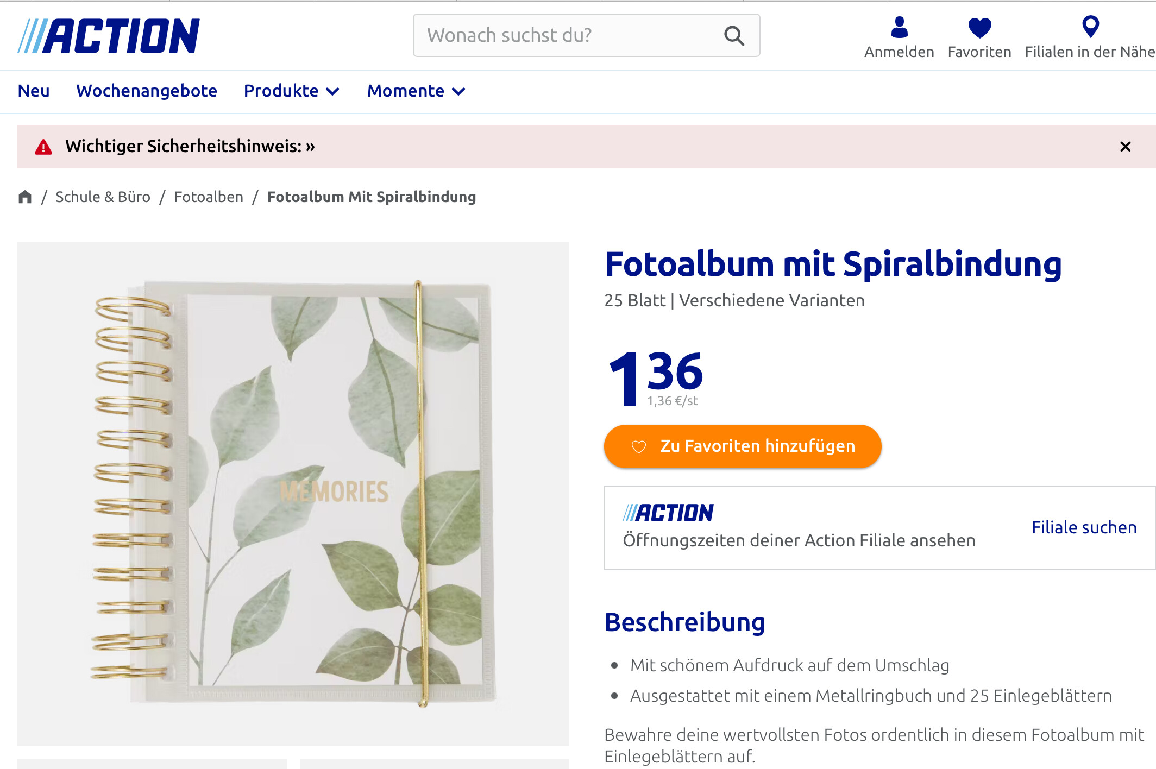Click Zu Favoriten hinzufügen button
The image size is (1156, 769).
pos(743,446)
